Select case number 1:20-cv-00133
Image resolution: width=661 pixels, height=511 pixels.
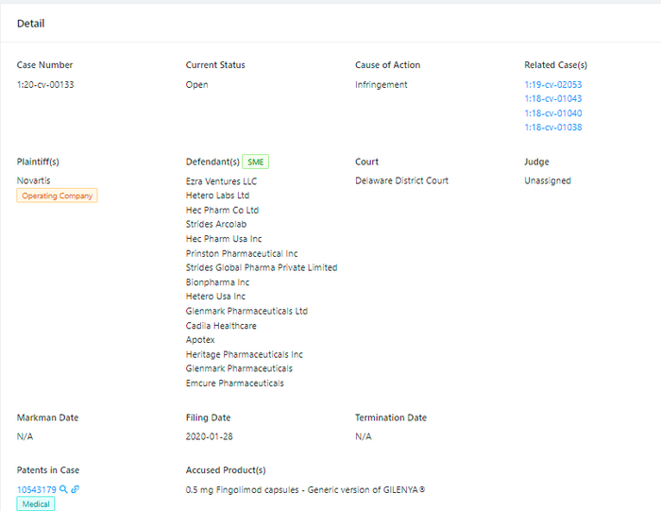tap(45, 84)
